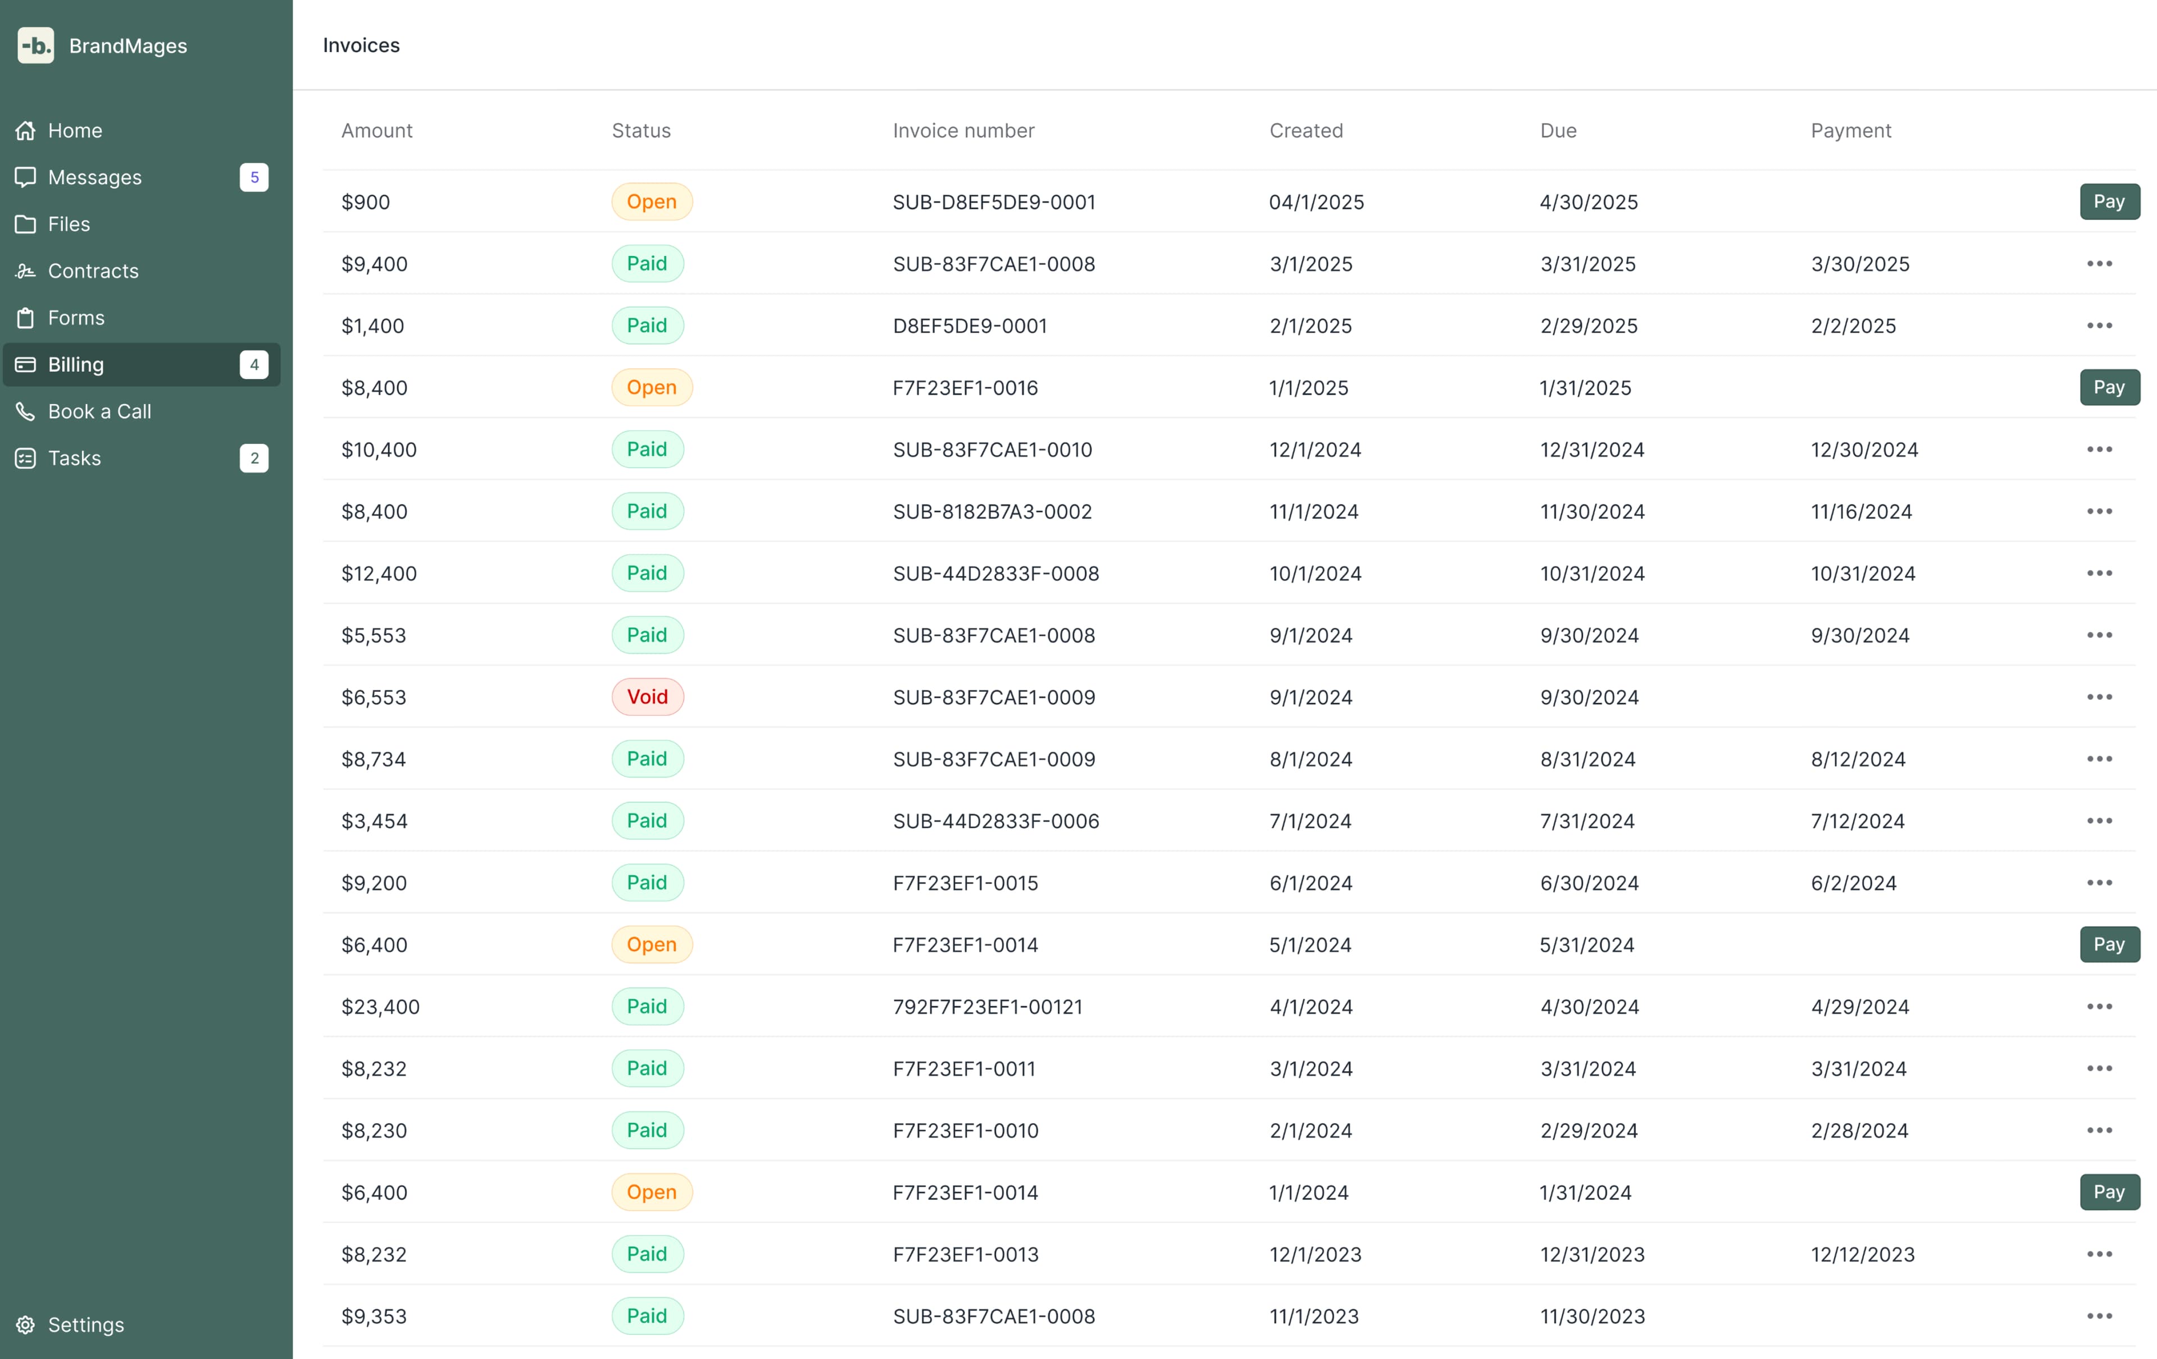Click the Forms clipboard icon
The height and width of the screenshot is (1359, 2157).
point(25,318)
